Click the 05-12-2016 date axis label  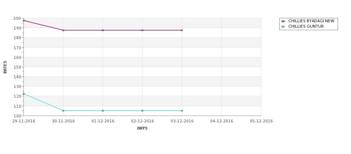[x=261, y=121]
